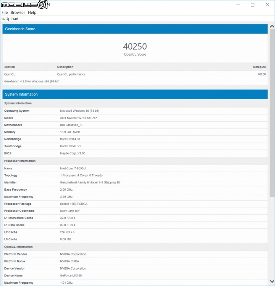Screen dimensions: 275x286
Task: Minimize the Geekbench window
Action: [238, 5]
